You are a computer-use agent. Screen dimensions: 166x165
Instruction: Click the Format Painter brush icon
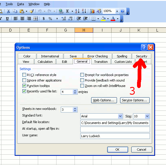(x=32, y=11)
